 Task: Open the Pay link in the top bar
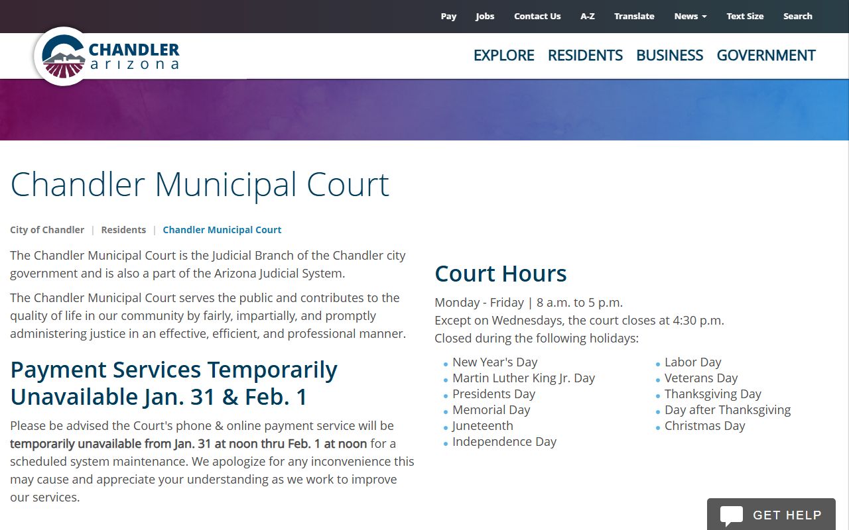pyautogui.click(x=448, y=16)
